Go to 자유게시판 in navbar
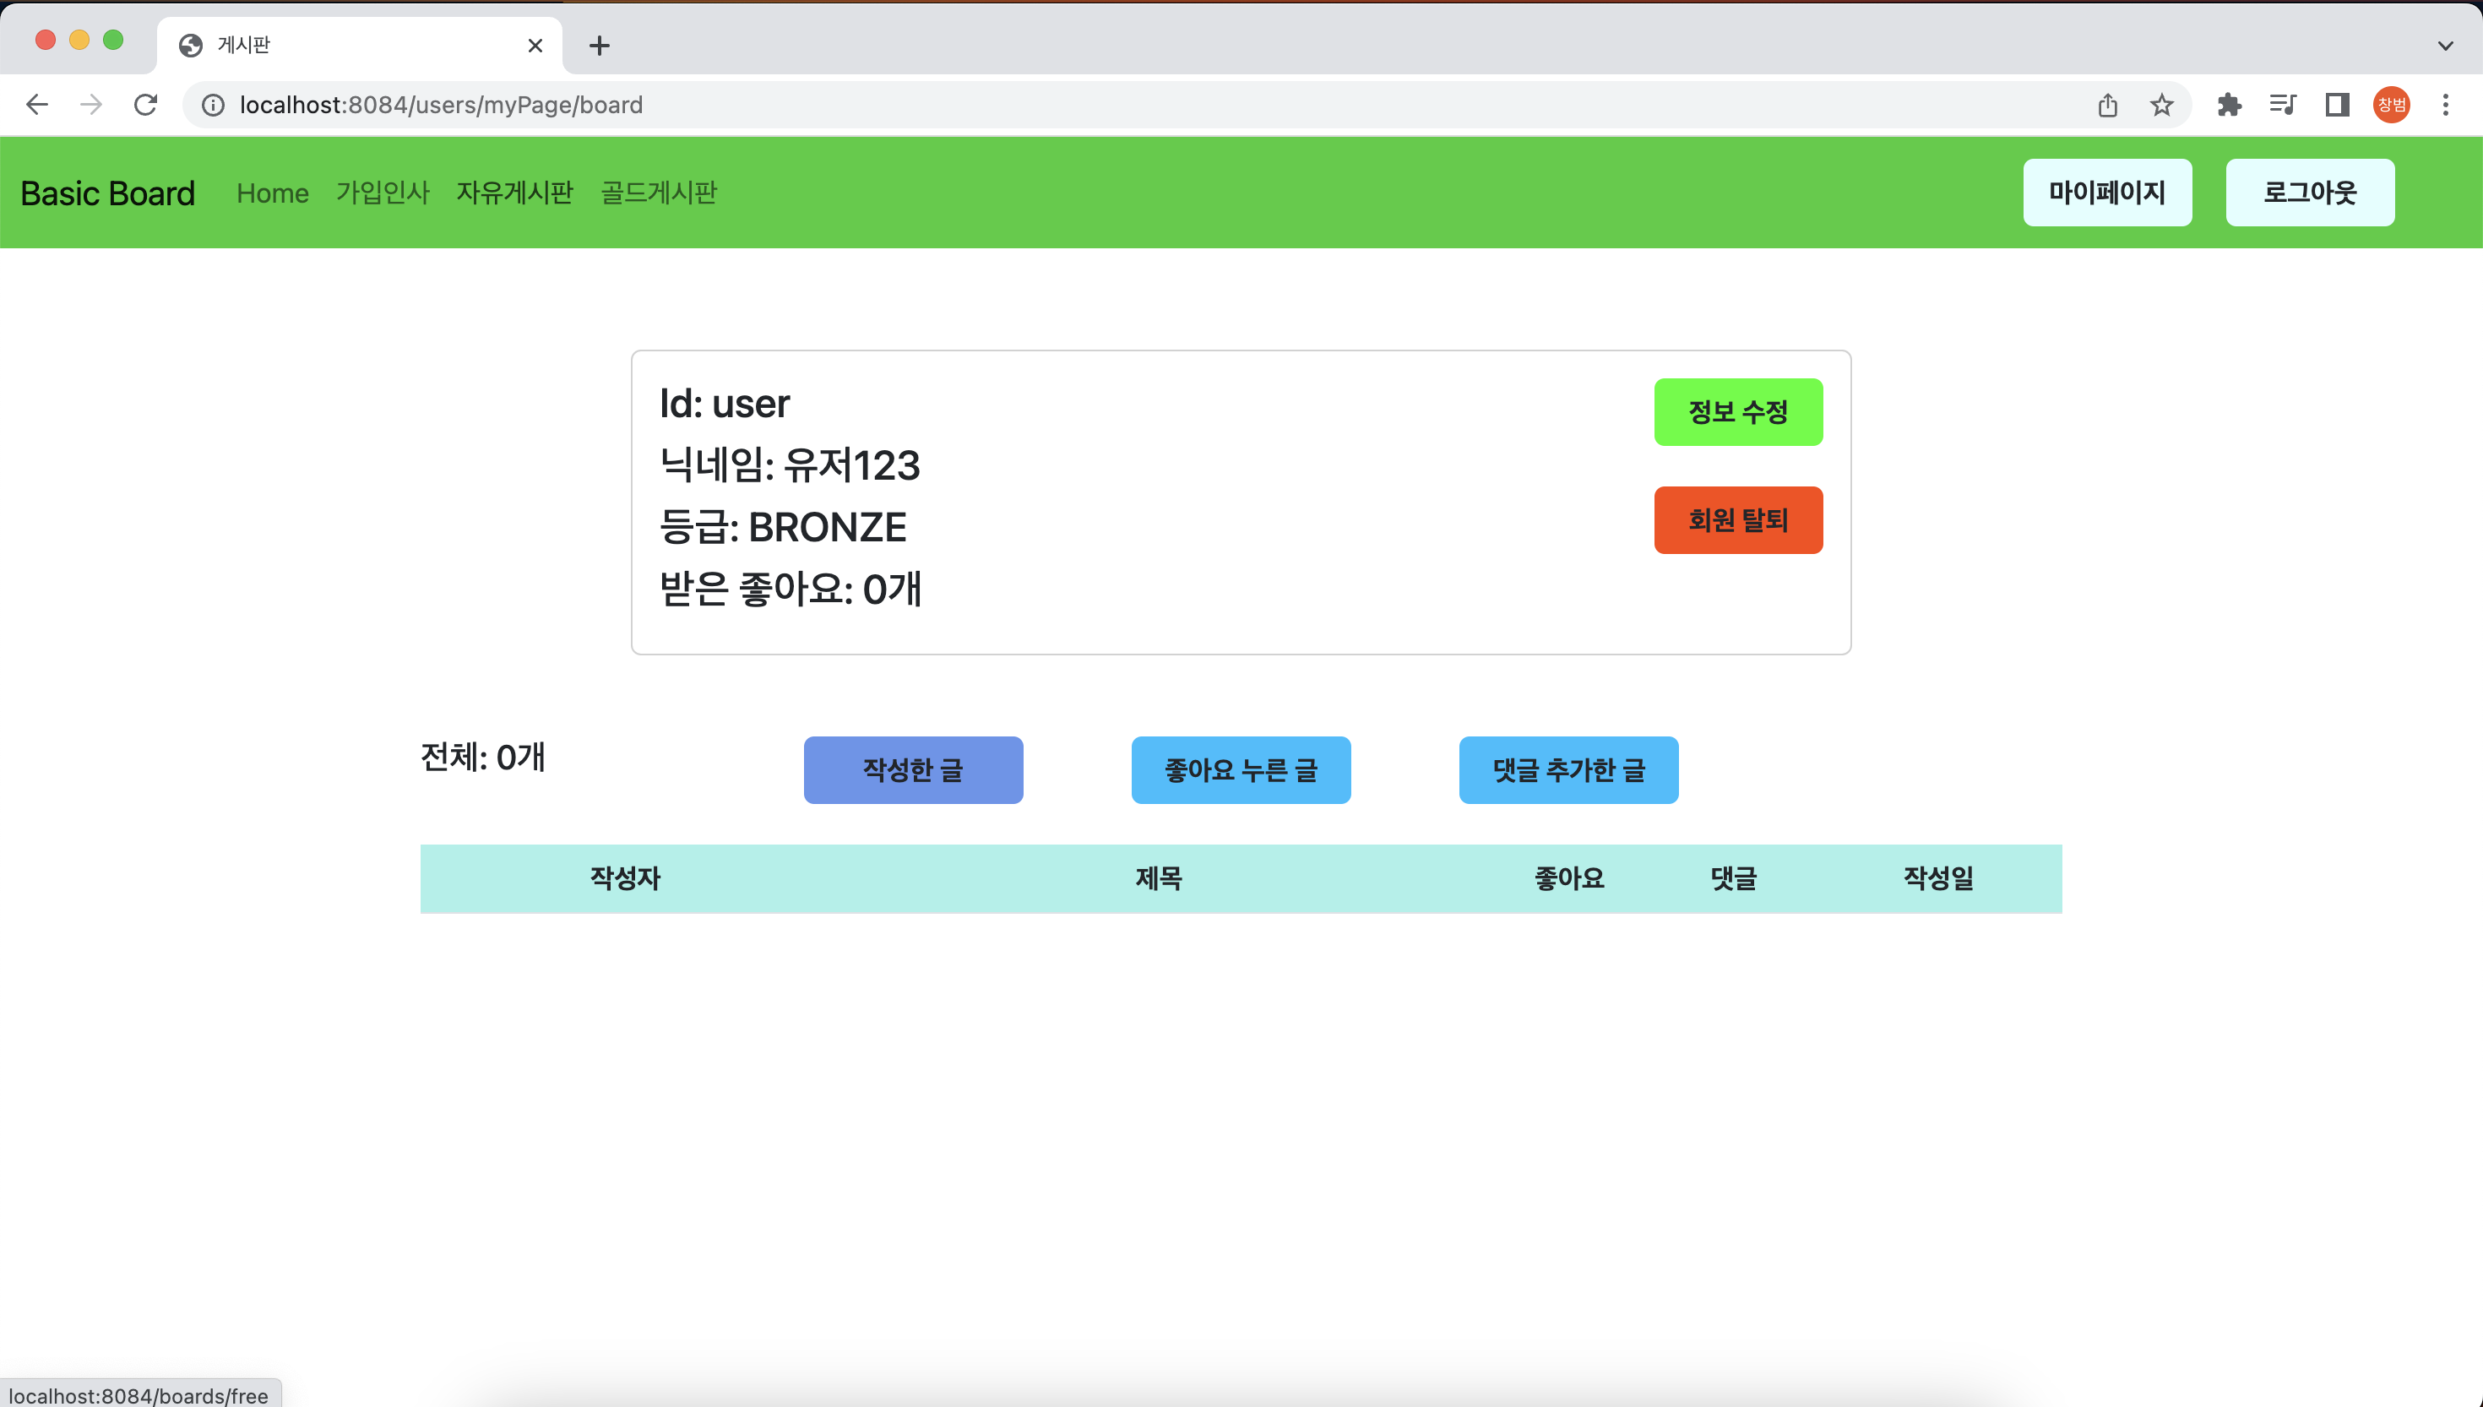 tap(515, 193)
